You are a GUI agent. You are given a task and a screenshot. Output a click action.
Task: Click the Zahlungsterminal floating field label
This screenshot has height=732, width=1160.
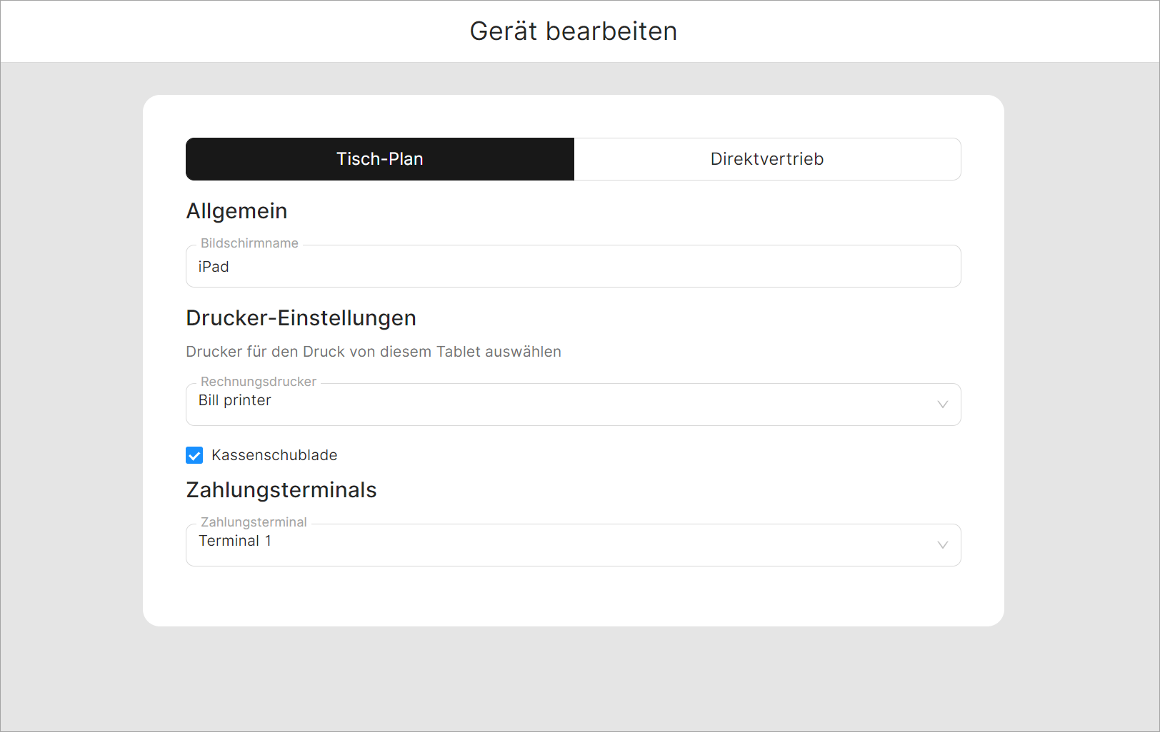pos(254,522)
